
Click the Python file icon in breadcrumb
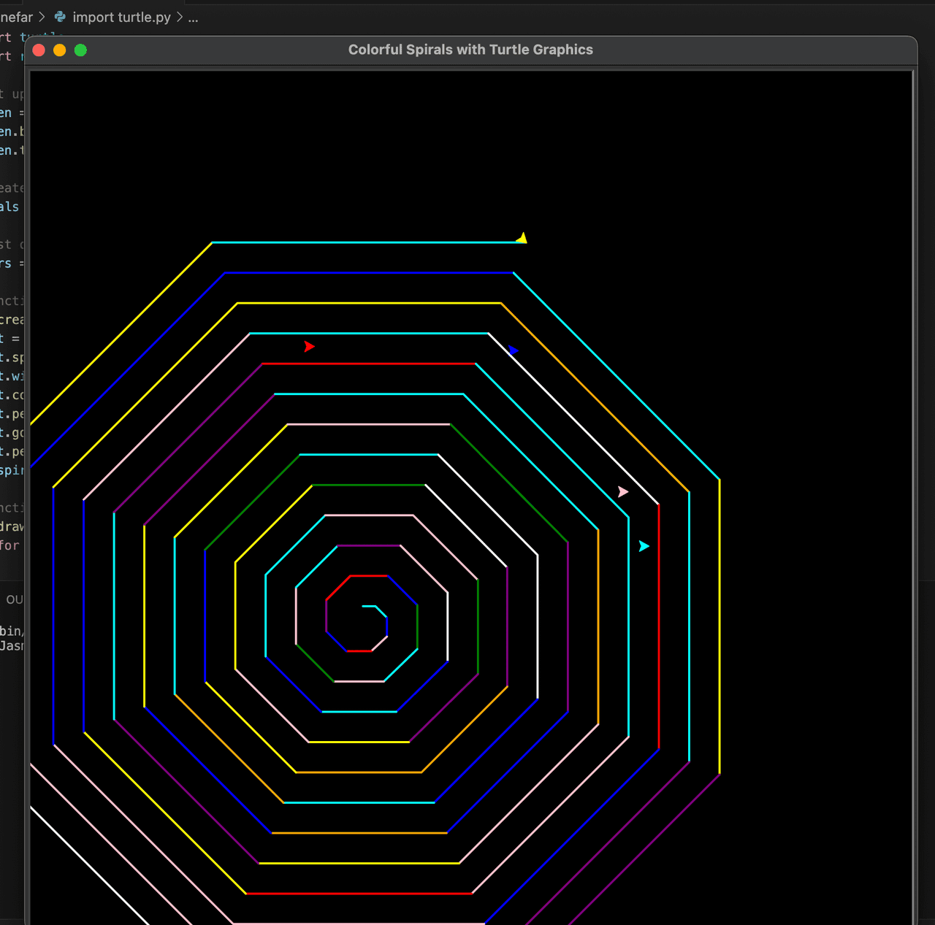pos(61,17)
